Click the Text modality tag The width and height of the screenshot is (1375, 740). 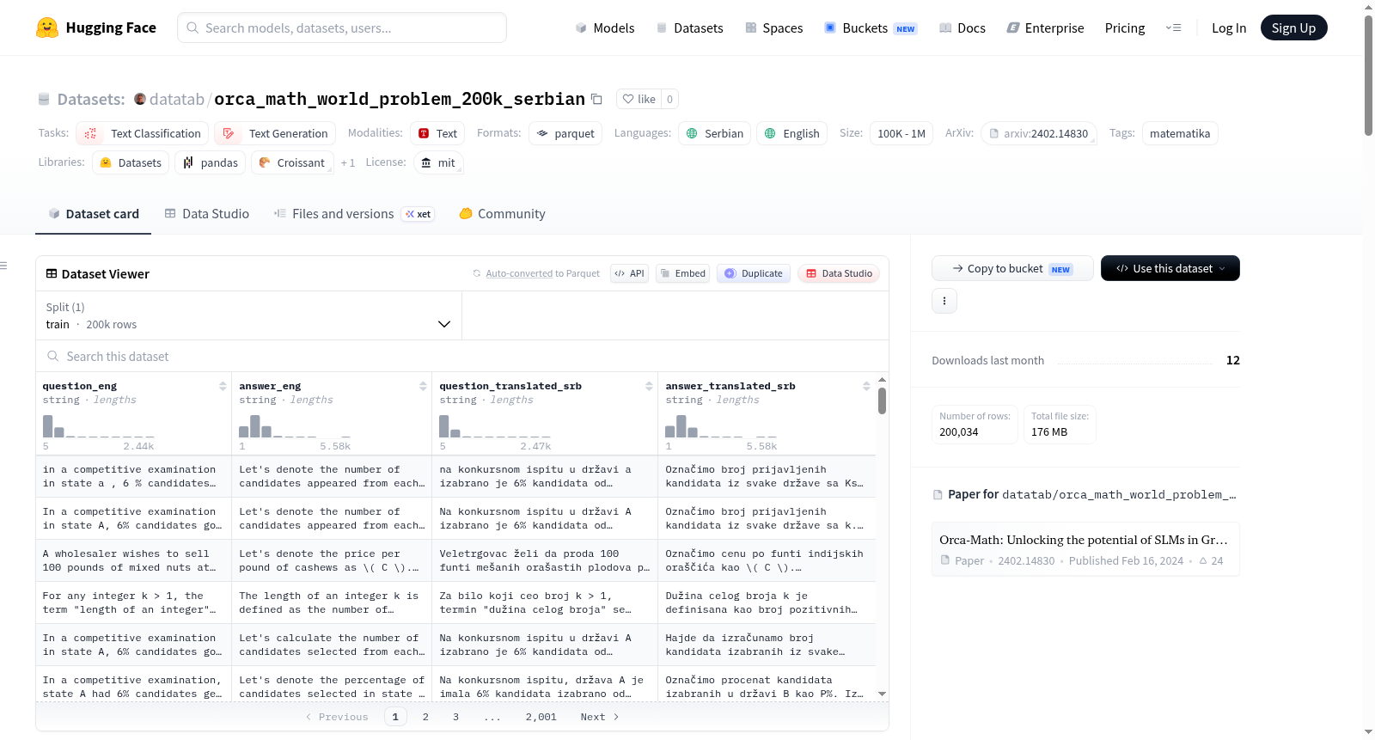(x=437, y=133)
